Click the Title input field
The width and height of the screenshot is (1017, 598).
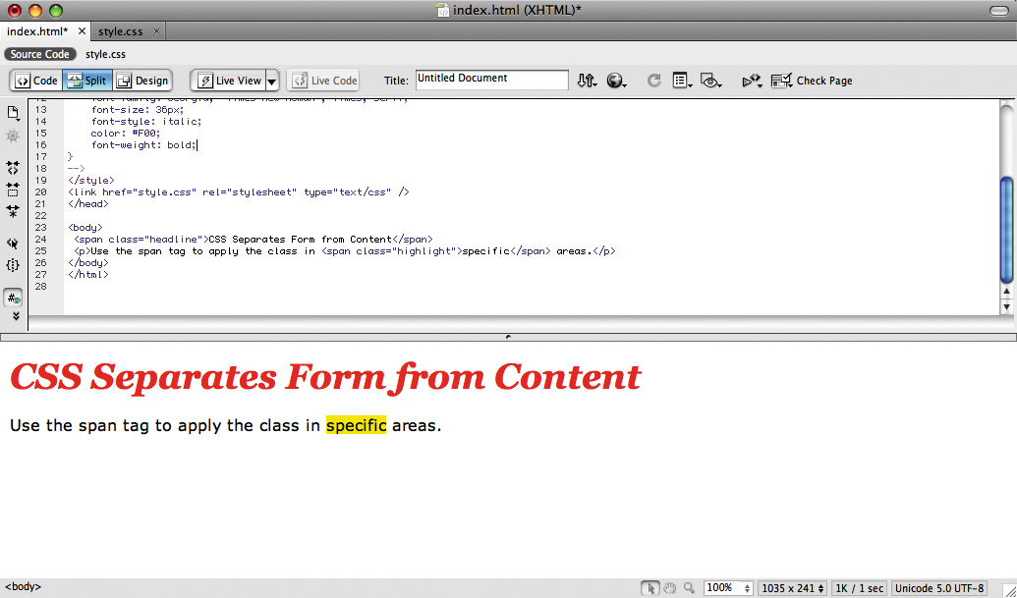(491, 80)
